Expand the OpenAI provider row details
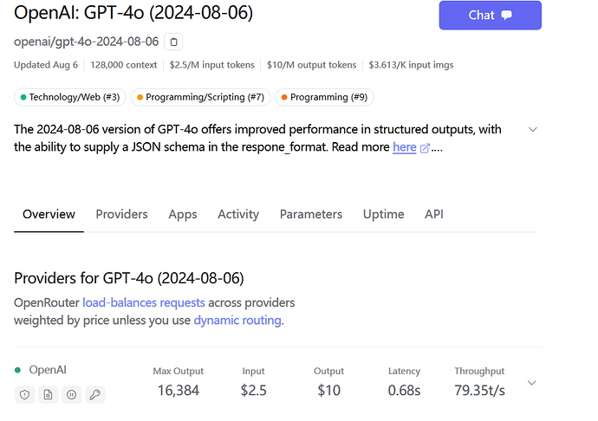The image size is (598, 421). [531, 383]
